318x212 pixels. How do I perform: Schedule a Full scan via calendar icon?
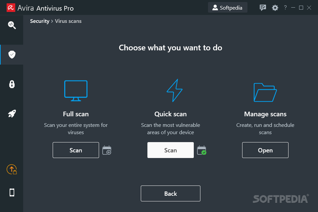pos(107,150)
